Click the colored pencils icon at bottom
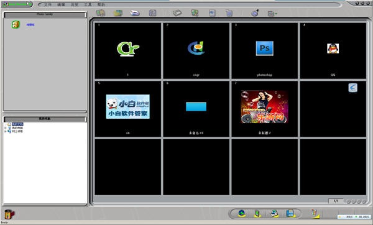 pyautogui.click(x=315, y=213)
